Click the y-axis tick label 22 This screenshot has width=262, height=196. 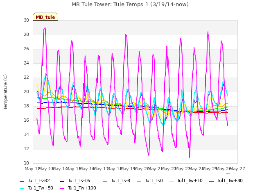26,77
